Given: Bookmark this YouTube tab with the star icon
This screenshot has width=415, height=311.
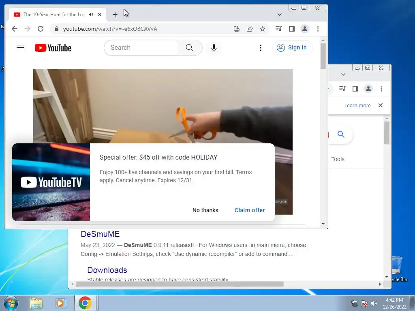Looking at the screenshot, I should [263, 29].
